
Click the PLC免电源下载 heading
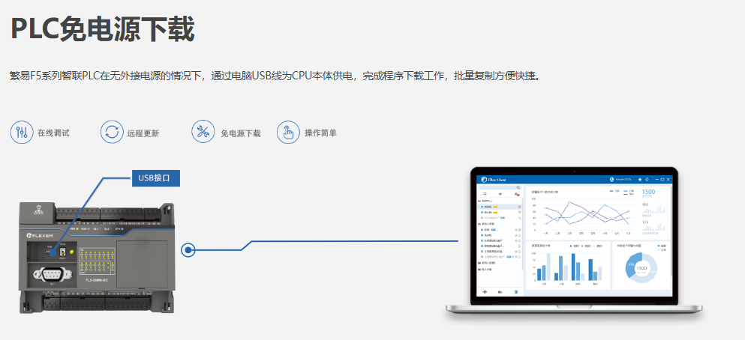102,29
